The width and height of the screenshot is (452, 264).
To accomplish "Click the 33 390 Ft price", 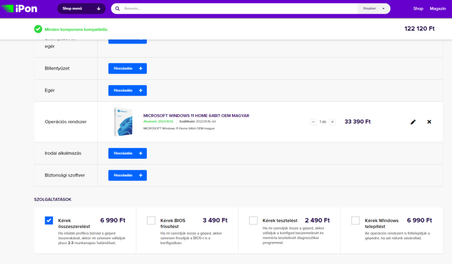I will point(358,122).
